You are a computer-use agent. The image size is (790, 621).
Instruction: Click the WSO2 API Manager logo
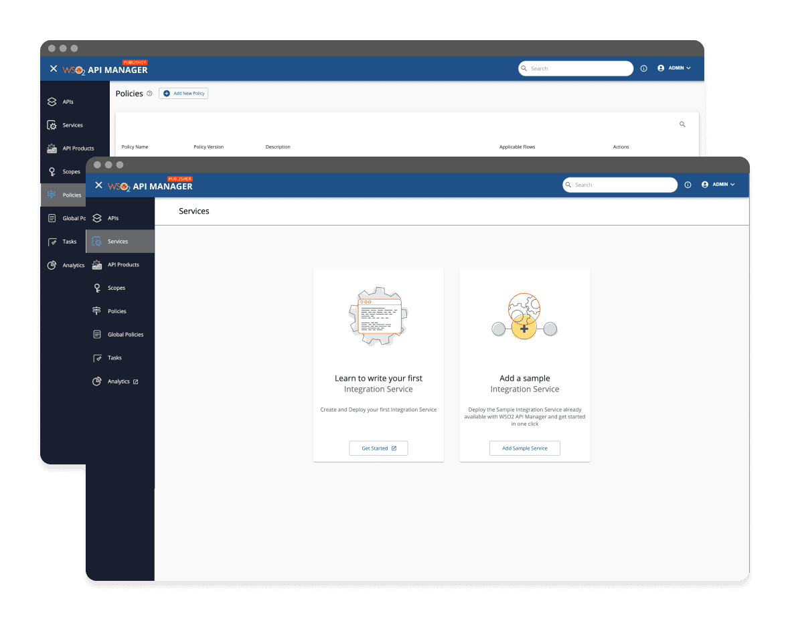coord(144,184)
